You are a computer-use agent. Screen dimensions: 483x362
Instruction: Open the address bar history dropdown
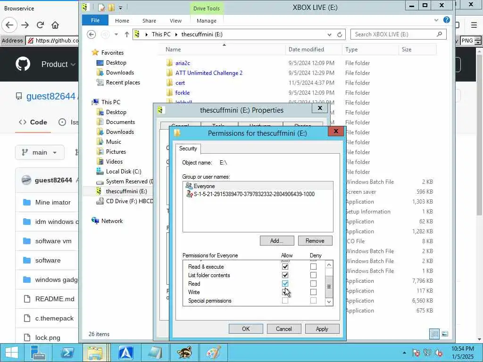(329, 34)
